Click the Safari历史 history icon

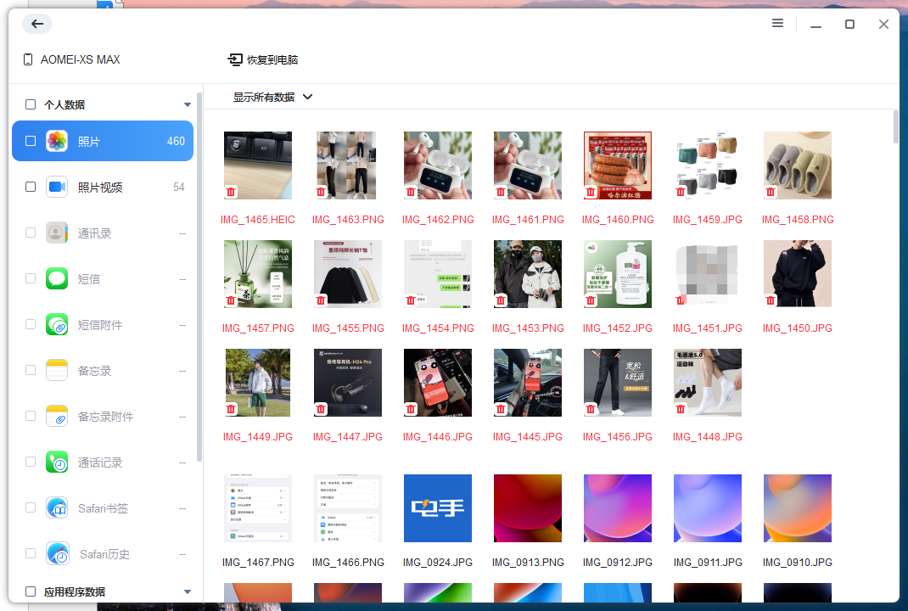pyautogui.click(x=55, y=553)
